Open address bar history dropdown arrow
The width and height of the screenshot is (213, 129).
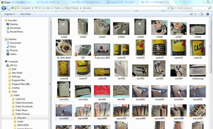(168, 8)
